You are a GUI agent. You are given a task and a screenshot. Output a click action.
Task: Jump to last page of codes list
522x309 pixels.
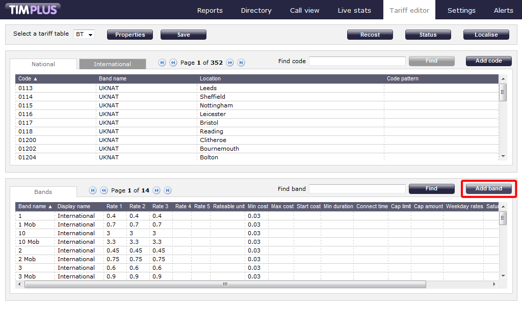pyautogui.click(x=241, y=63)
